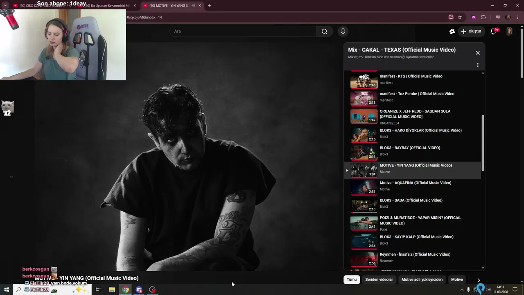Screen dimensions: 524x295
Task: Open the Chrome extensions puzzle icon
Action: tap(483, 17)
